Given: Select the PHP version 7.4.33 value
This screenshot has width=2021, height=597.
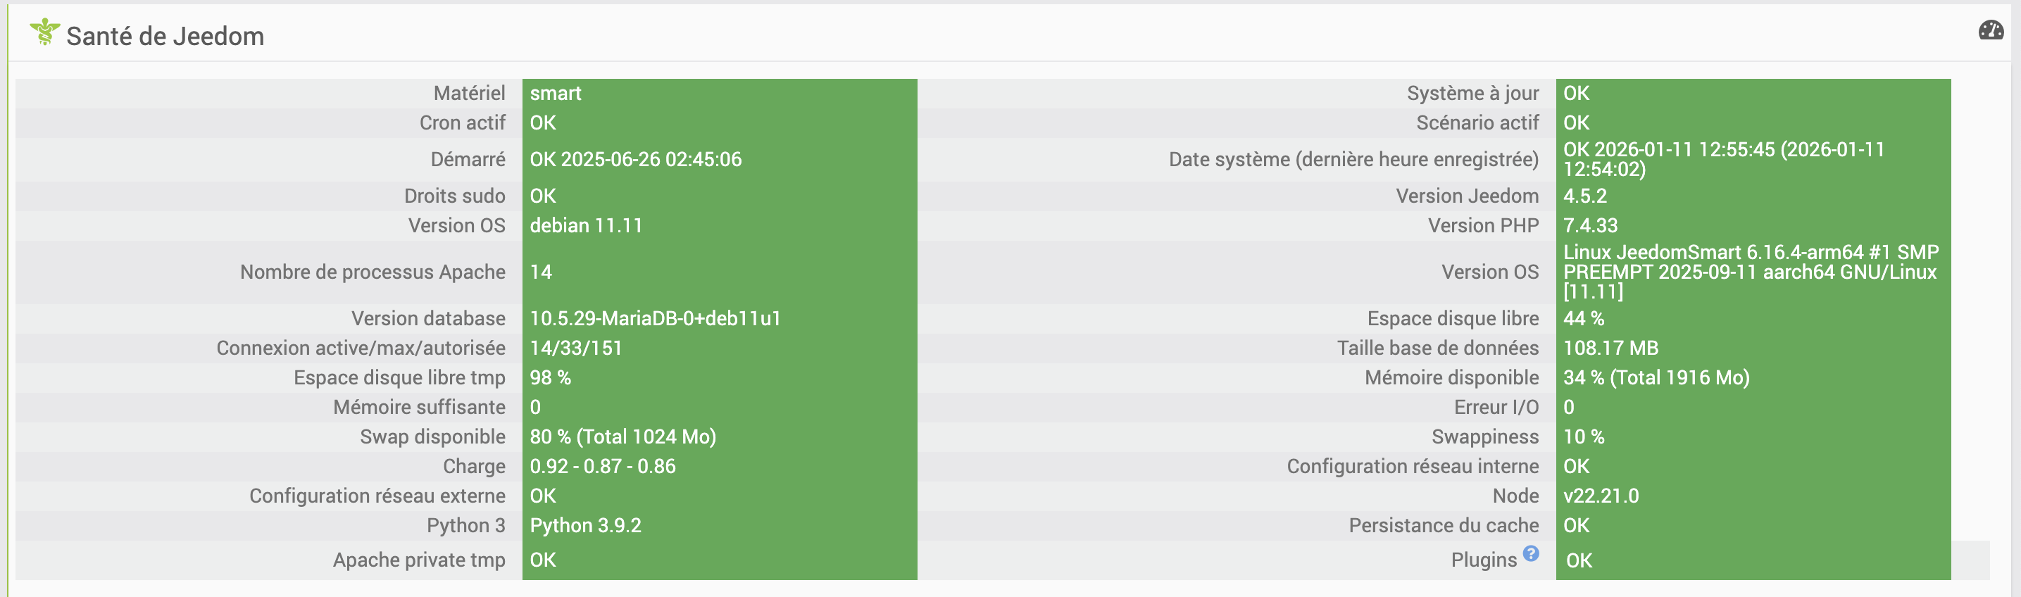Looking at the screenshot, I should 1590,226.
